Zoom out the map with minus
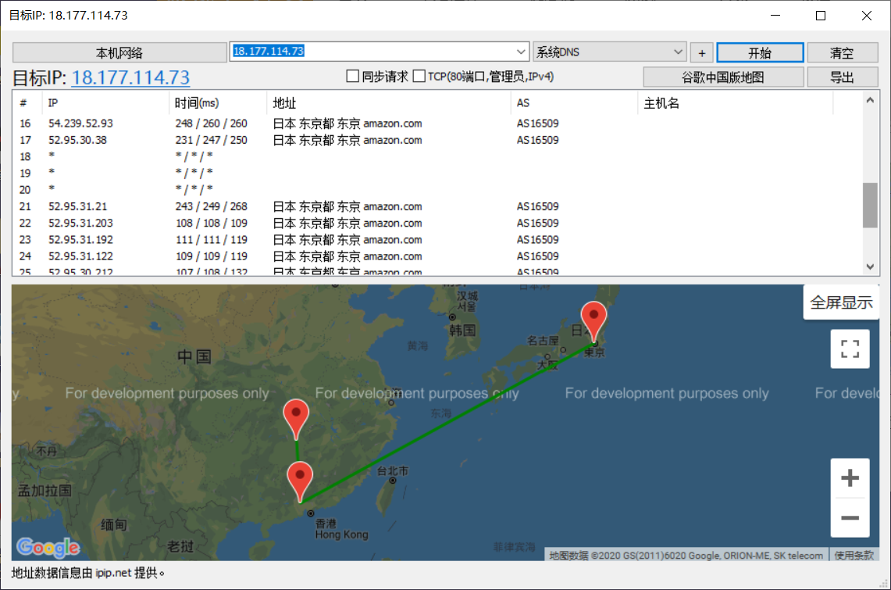The image size is (891, 590). point(850,517)
